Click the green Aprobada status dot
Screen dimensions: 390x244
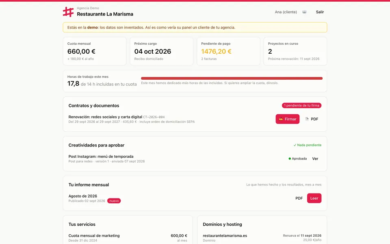290,159
